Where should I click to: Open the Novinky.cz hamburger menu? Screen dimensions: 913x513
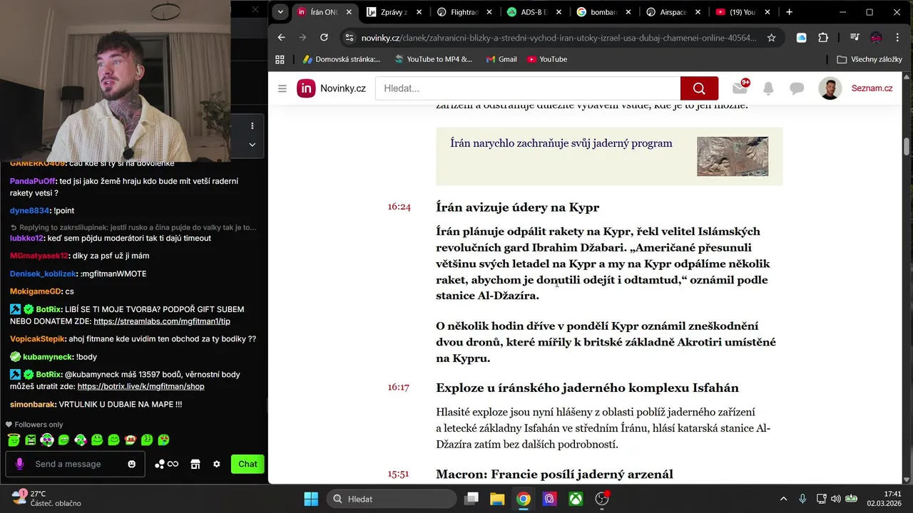pyautogui.click(x=282, y=88)
